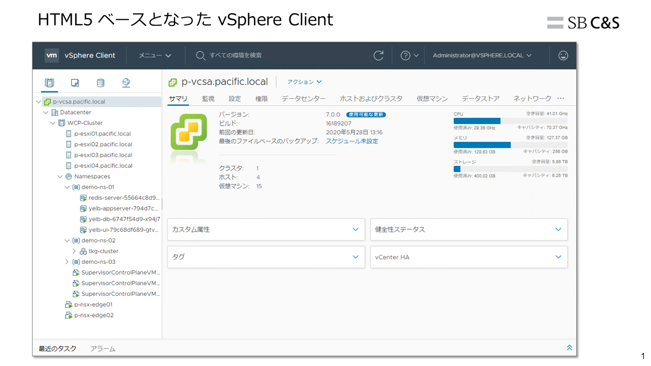This screenshot has width=651, height=366.
Task: Click the Datacenter icon in tree
Action: coord(55,112)
